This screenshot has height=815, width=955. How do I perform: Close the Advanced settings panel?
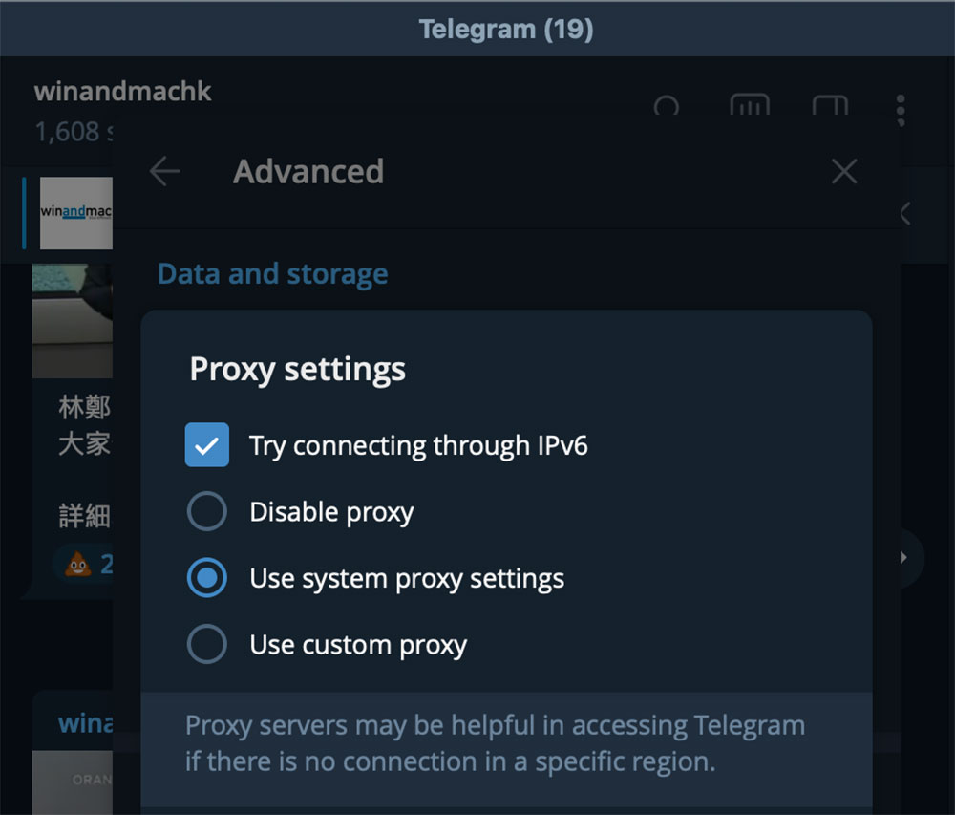(844, 172)
